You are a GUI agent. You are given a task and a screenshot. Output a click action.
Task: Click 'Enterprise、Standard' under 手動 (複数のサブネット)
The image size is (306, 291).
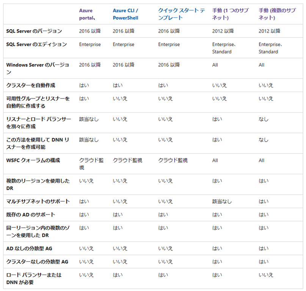coord(270,48)
